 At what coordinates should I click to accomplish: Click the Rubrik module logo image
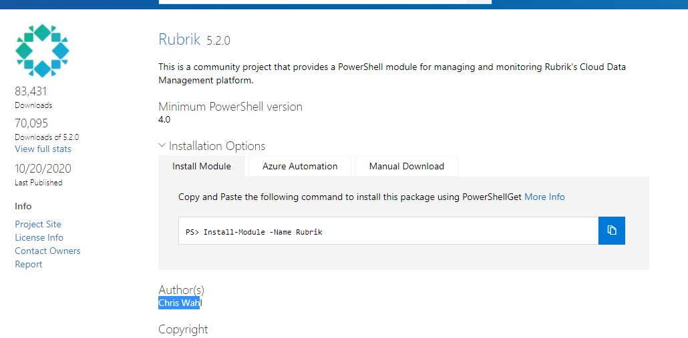(x=42, y=51)
